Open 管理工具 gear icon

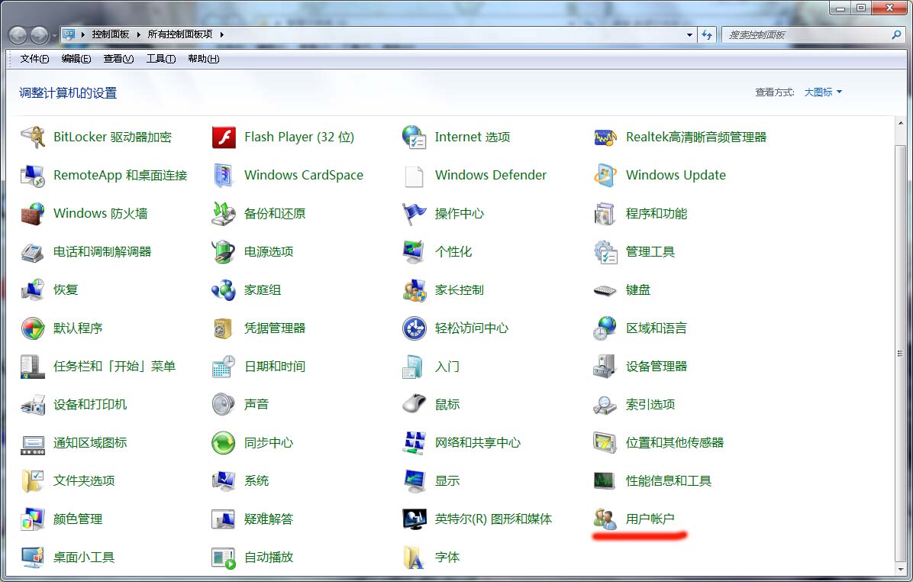(x=605, y=252)
